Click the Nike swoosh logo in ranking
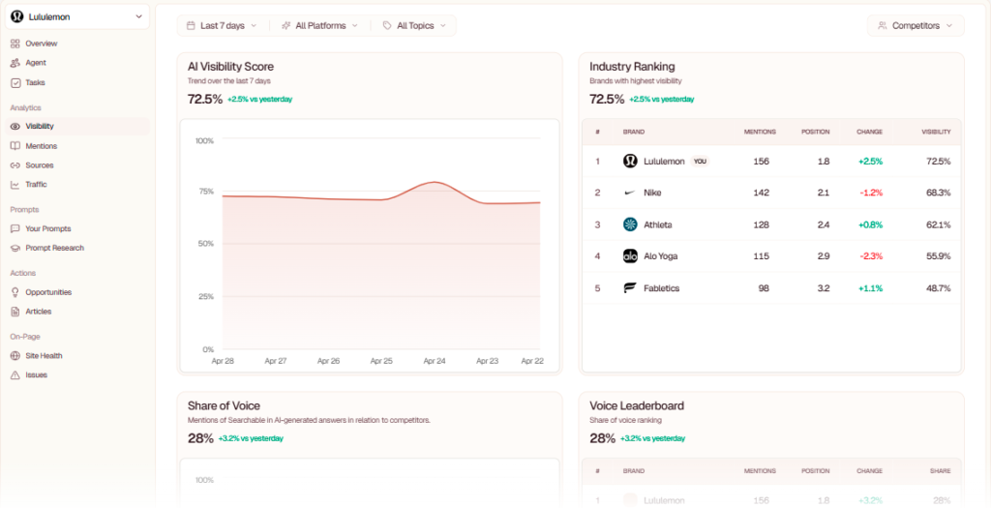The height and width of the screenshot is (508, 991). [x=630, y=193]
